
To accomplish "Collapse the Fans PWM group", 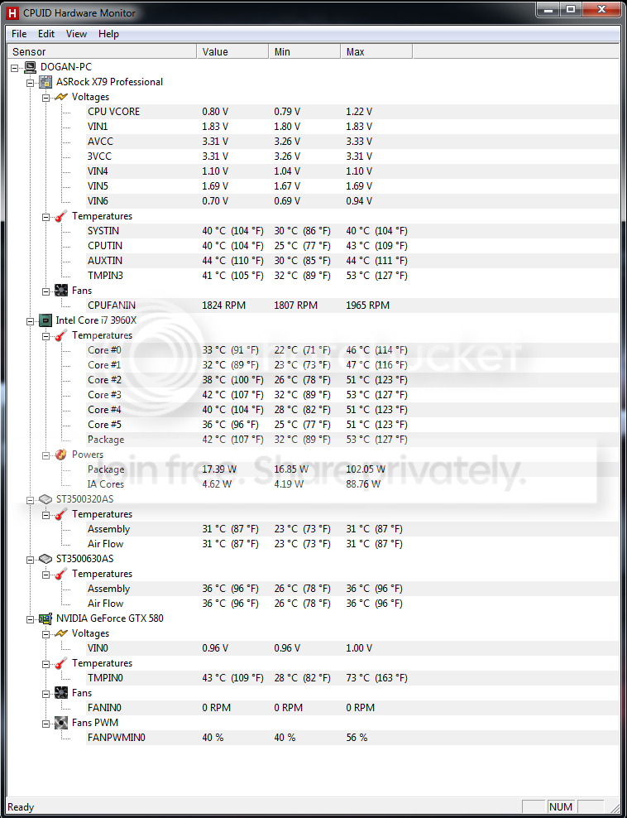I will click(45, 723).
